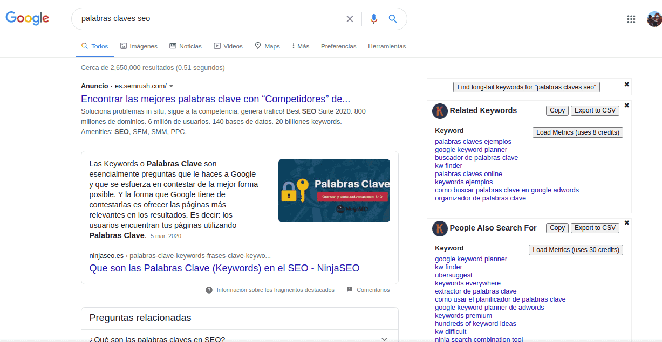662x342 pixels.
Task: Open Google apps grid
Action: (631, 19)
